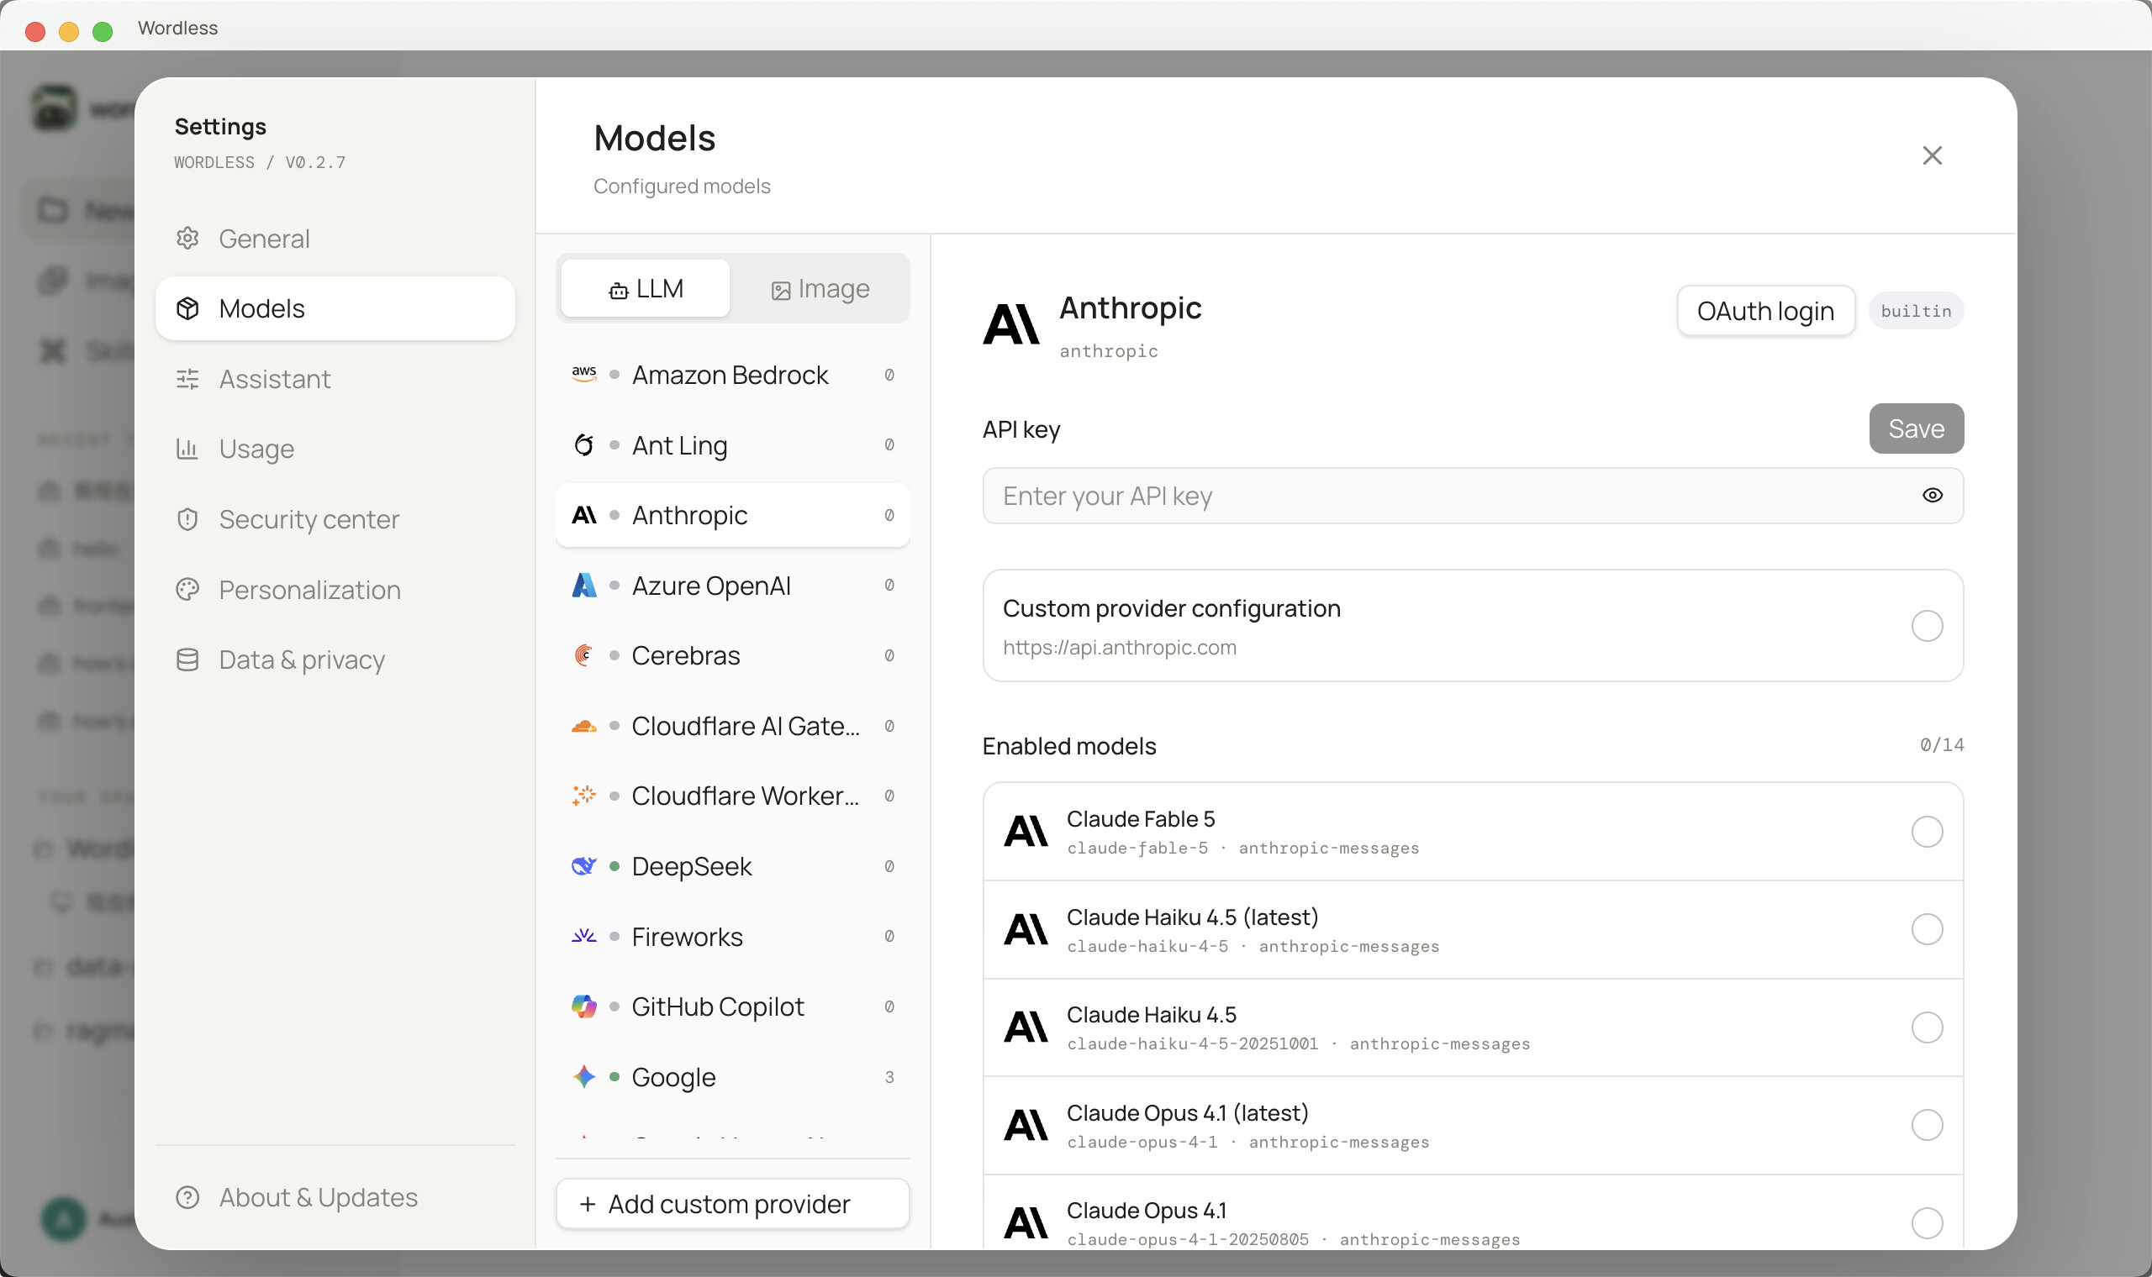Select the Fireworks provider row
Screen dimensions: 2152x1277
(x=732, y=935)
